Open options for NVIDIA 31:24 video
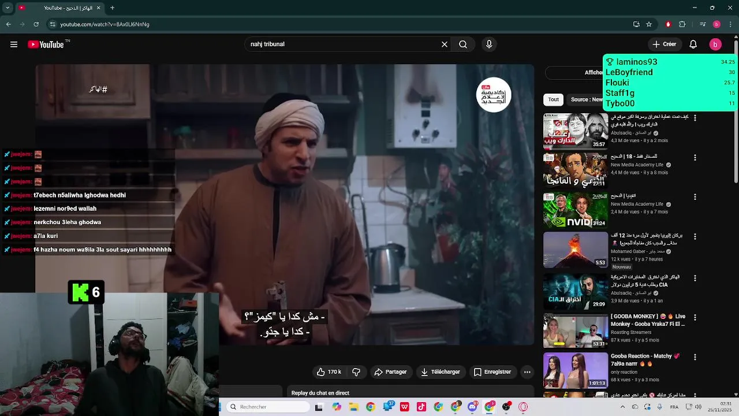This screenshot has width=739, height=416. [695, 196]
